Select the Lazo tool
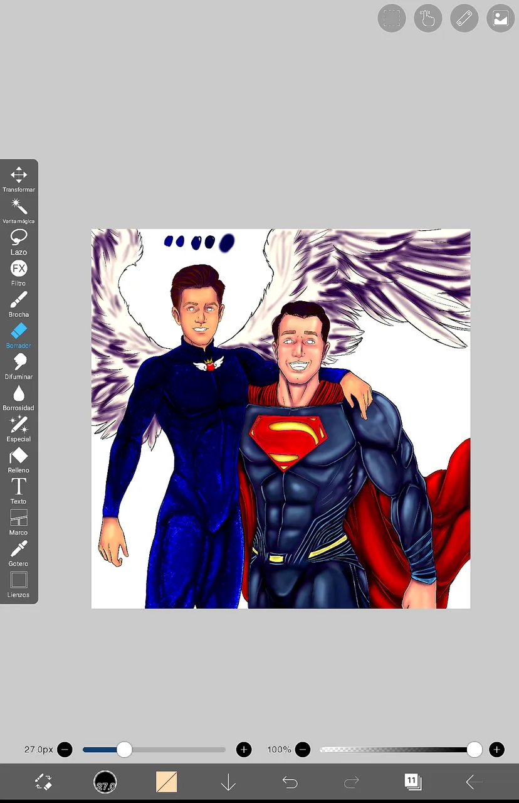 tap(19, 242)
